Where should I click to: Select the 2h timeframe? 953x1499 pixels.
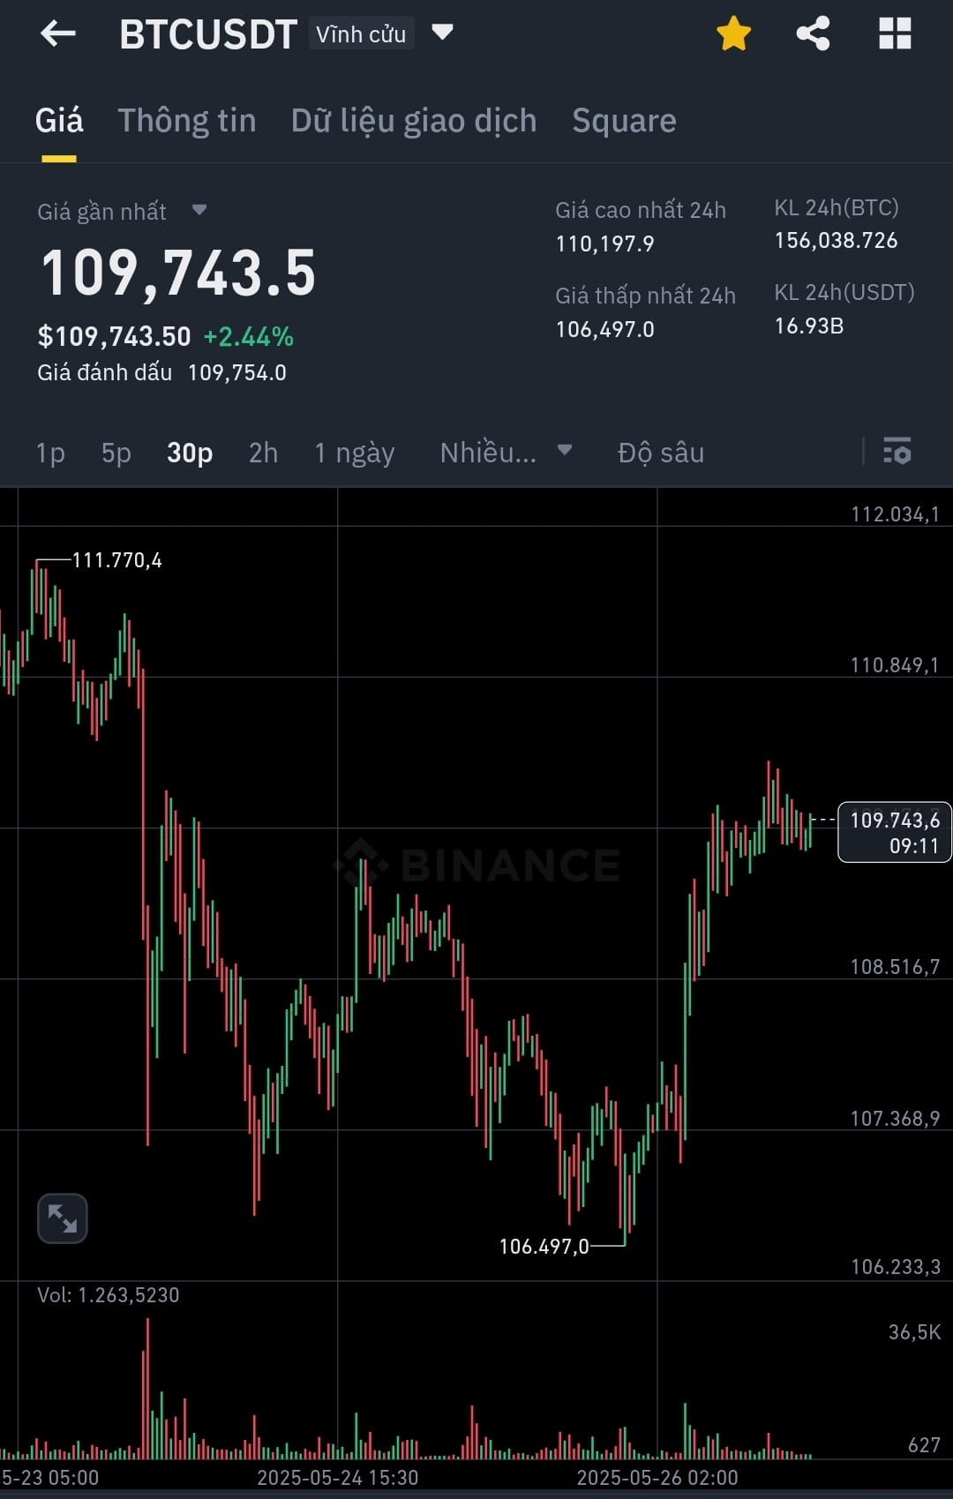tap(263, 453)
